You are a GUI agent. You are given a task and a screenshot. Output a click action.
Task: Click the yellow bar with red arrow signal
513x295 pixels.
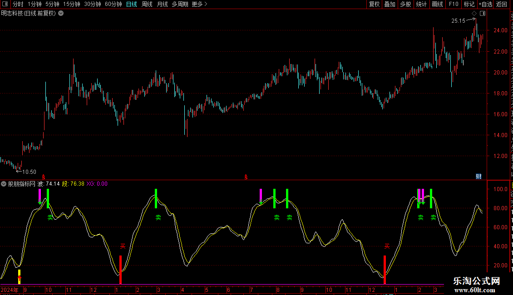(x=20, y=277)
